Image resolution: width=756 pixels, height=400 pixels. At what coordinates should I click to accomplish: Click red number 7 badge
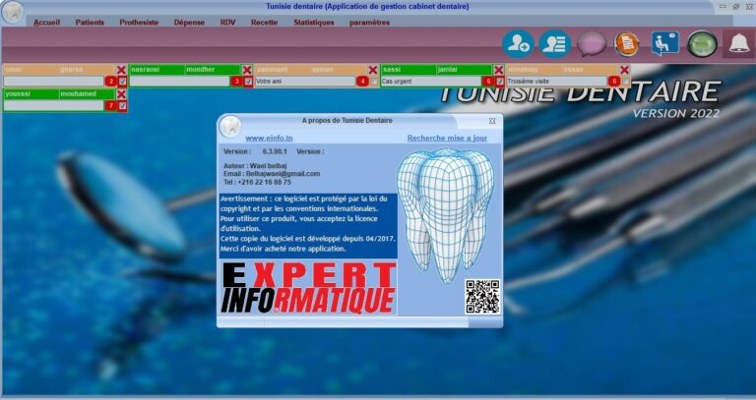(x=111, y=105)
